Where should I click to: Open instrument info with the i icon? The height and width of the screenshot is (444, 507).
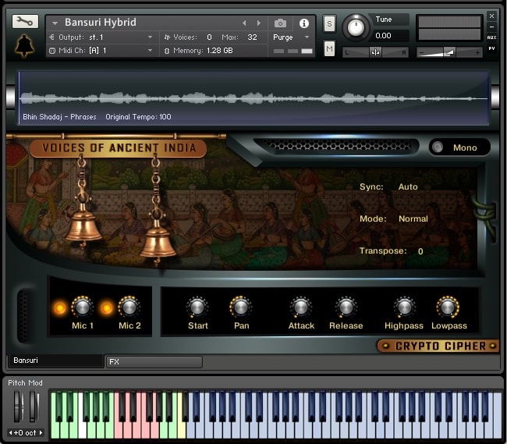pyautogui.click(x=303, y=23)
